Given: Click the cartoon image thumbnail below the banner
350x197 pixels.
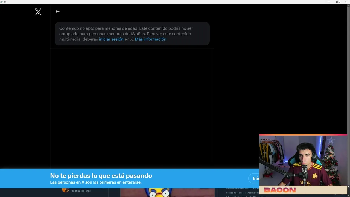Looking at the screenshot, I should (167, 193).
